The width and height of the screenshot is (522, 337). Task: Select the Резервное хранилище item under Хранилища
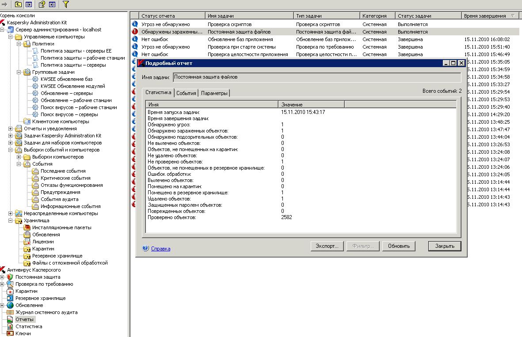point(57,256)
